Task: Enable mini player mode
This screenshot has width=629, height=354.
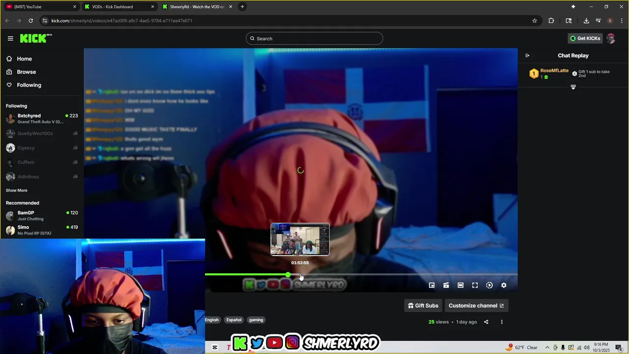Action: 432,285
